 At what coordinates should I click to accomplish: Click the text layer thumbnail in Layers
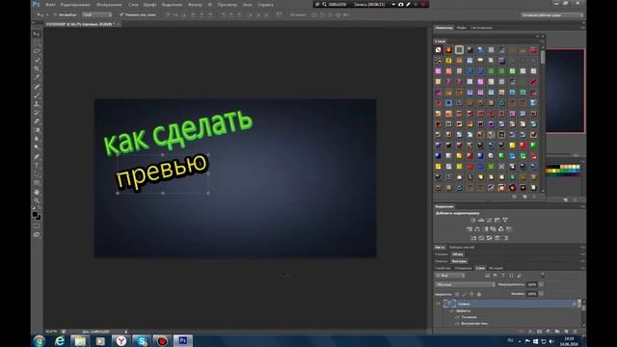449,304
